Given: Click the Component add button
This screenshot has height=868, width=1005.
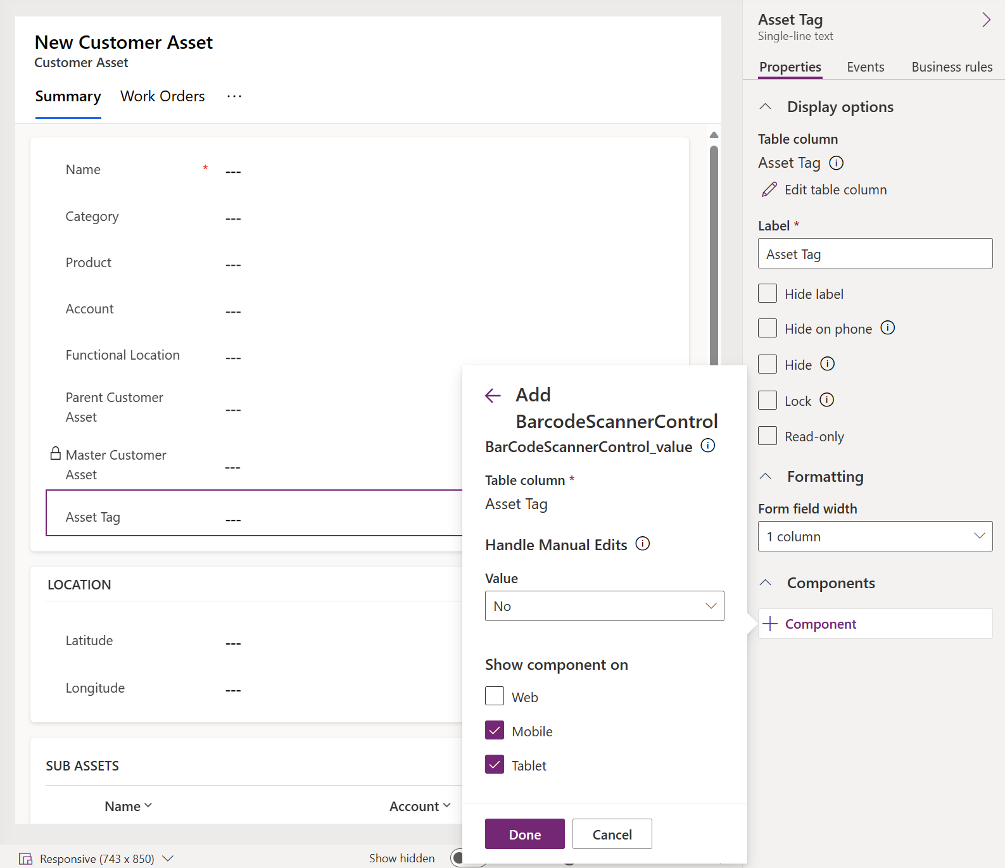Looking at the screenshot, I should [x=875, y=624].
